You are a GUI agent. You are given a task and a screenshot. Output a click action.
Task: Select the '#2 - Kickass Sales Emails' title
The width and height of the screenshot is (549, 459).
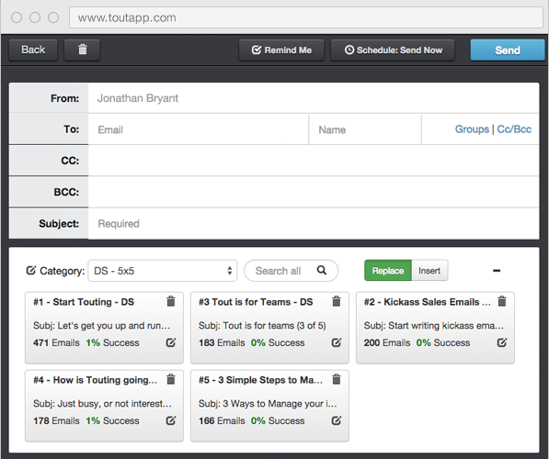(428, 302)
